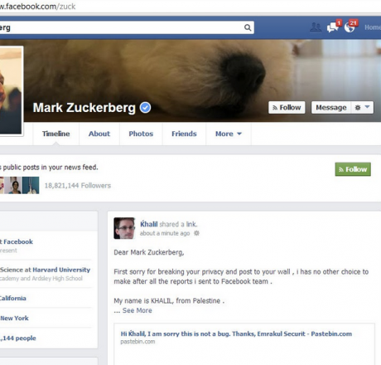Click the verified badge beside Mark Zuckerberg
381x365 pixels.
click(x=145, y=108)
